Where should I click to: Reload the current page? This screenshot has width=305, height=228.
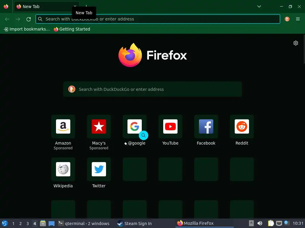tap(29, 19)
